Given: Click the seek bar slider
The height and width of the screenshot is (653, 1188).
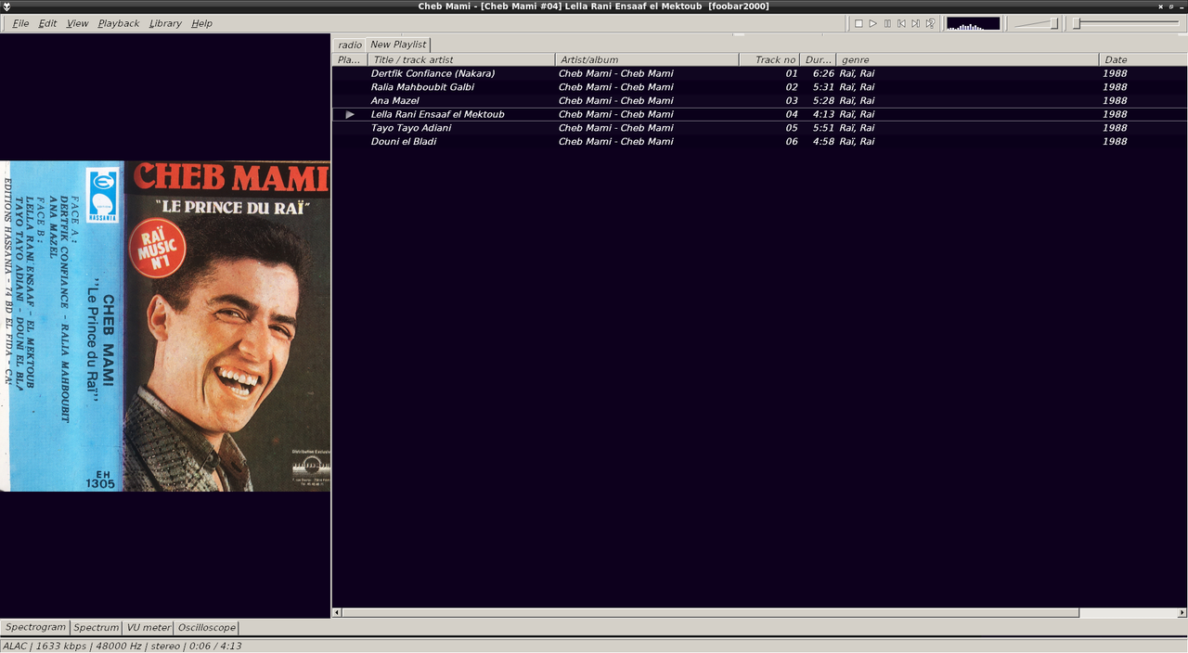Looking at the screenshot, I should (1126, 23).
